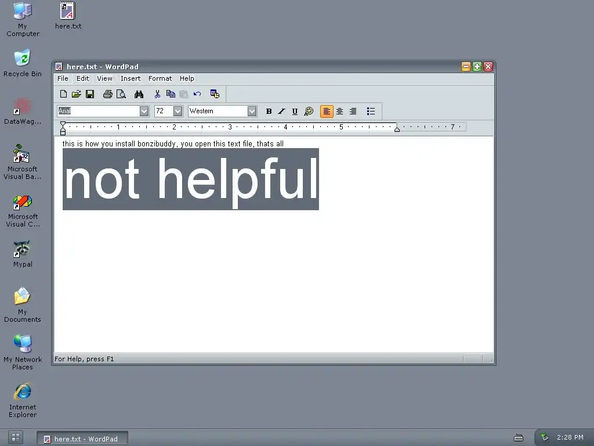The height and width of the screenshot is (446, 594).
Task: Toggle Bold formatting
Action: [269, 111]
